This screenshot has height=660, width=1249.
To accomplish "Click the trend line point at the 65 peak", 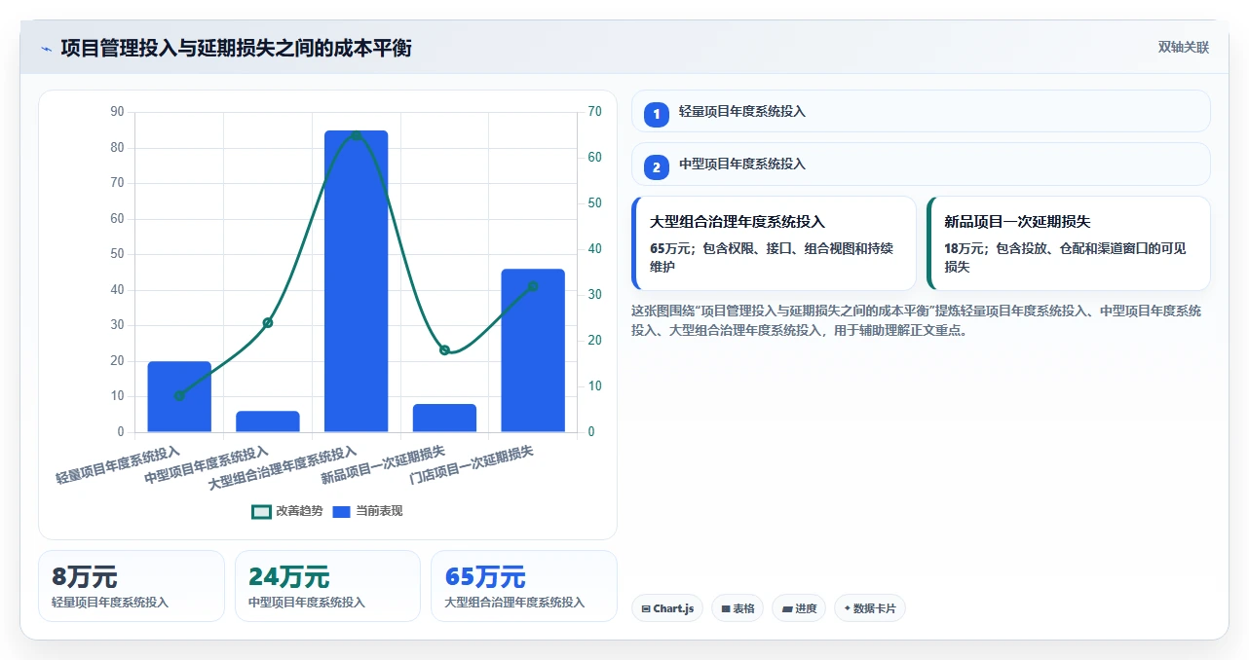I will click(x=356, y=135).
